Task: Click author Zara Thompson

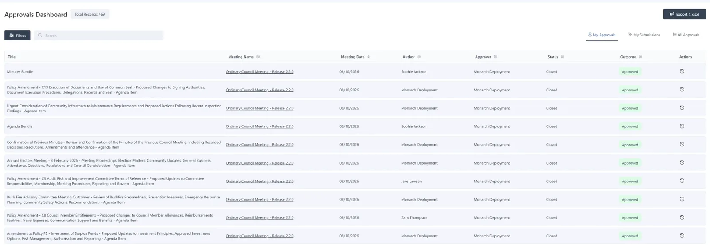Action: pos(414,217)
